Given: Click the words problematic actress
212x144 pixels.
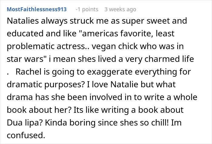Looking at the screenshot, I should (x=46, y=46).
